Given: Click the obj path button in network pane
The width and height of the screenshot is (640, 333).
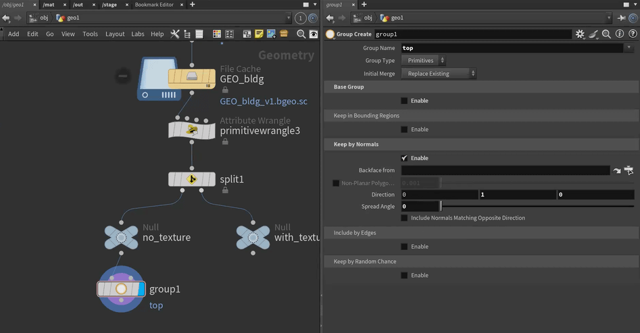Looking at the screenshot, I should click(x=39, y=18).
